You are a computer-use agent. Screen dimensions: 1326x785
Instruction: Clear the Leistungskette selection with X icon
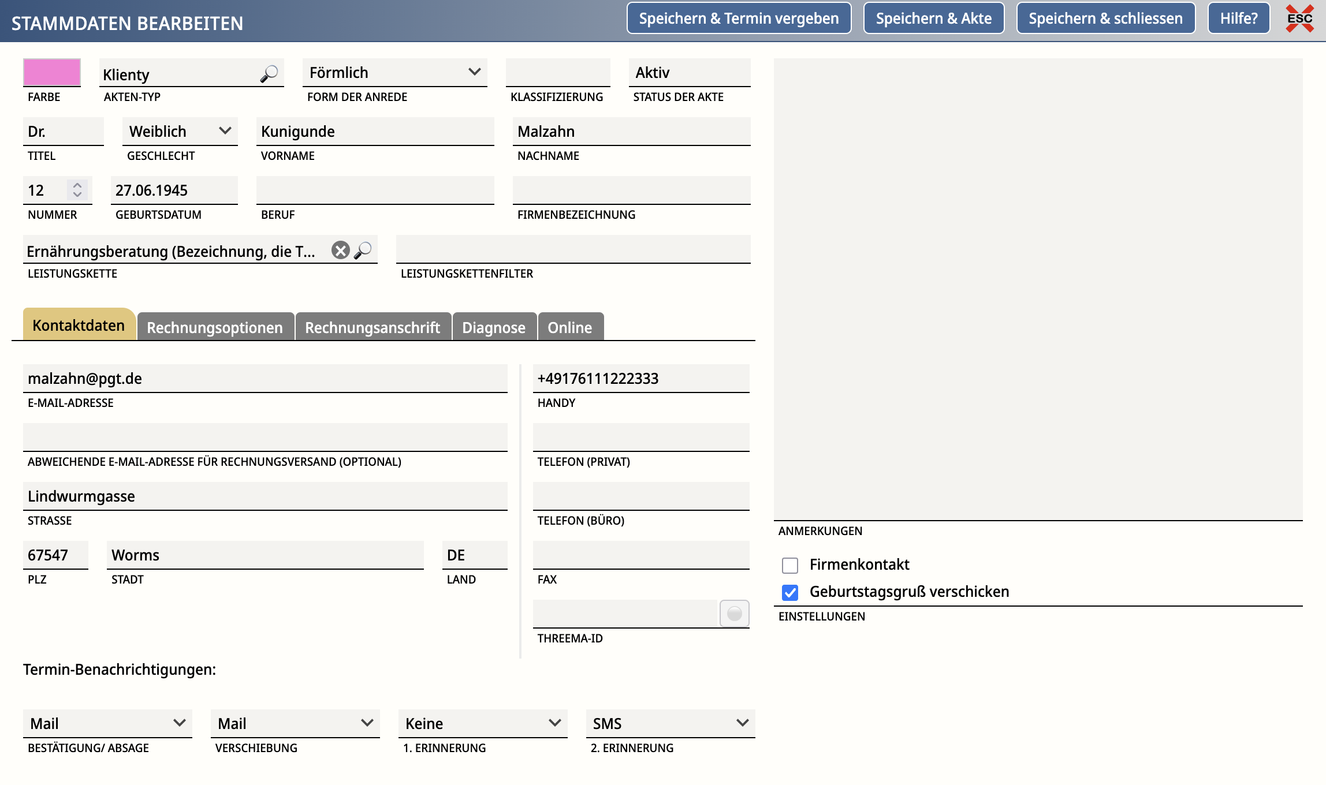tap(340, 251)
